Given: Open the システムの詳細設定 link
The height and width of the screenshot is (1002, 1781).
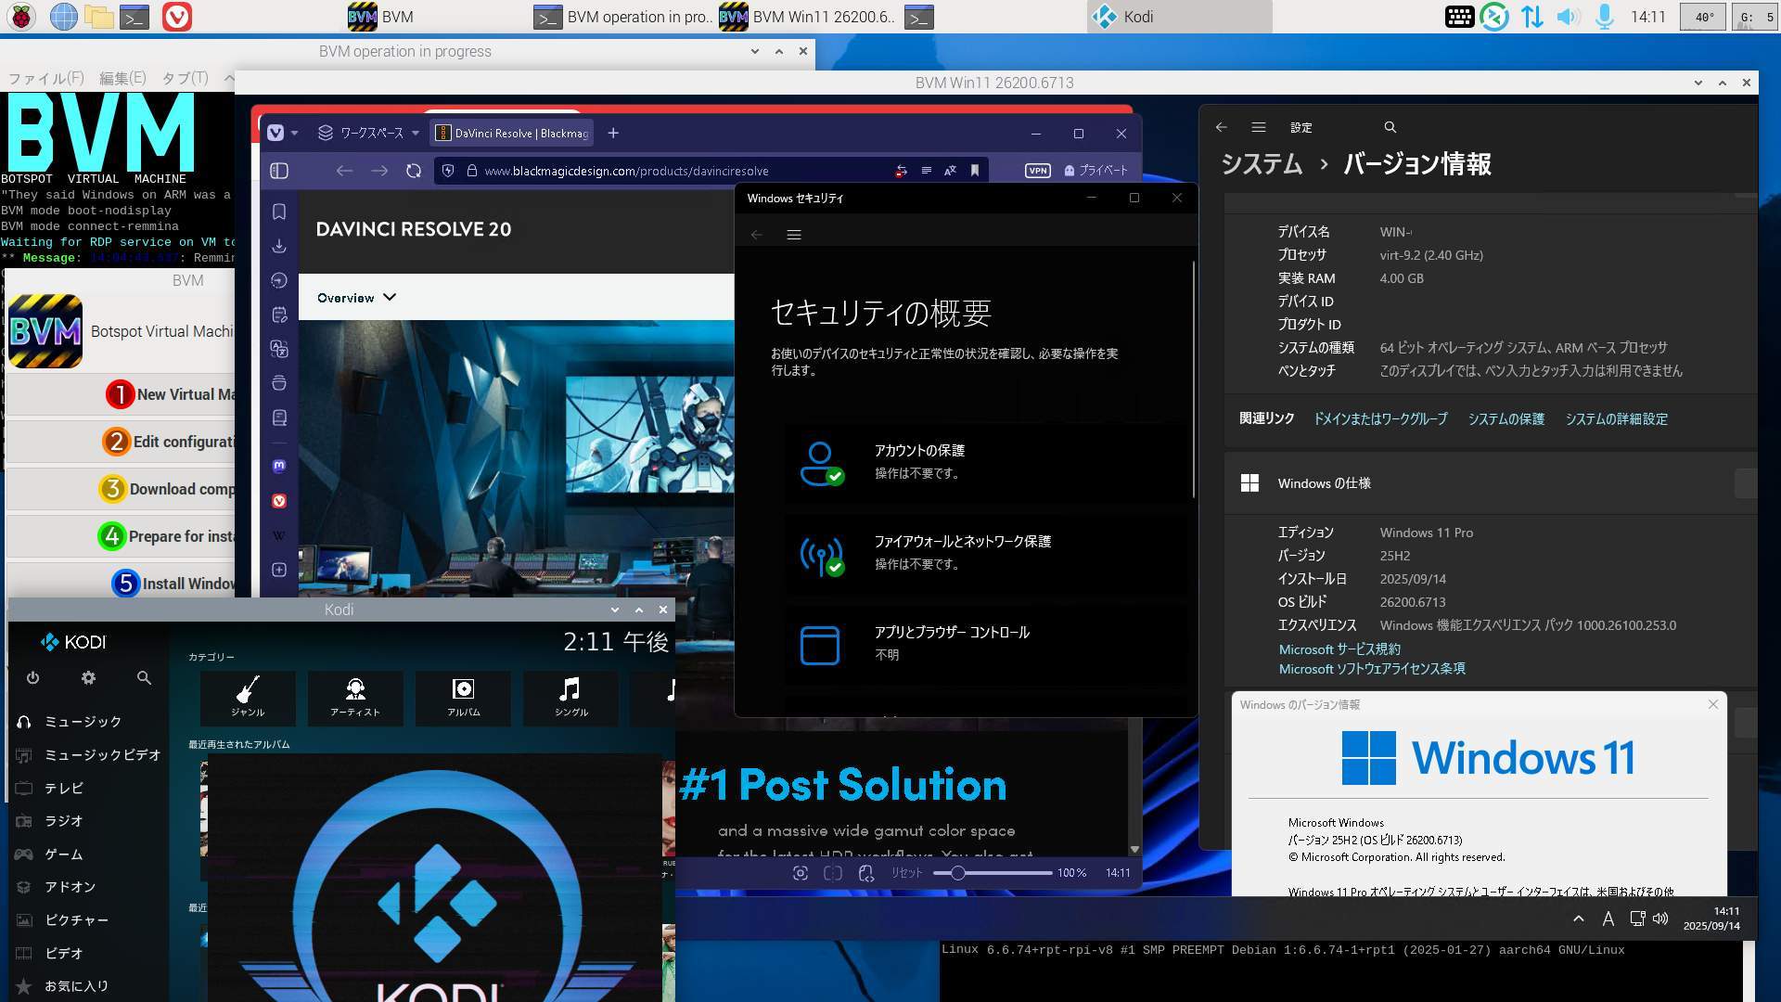Looking at the screenshot, I should 1616,419.
